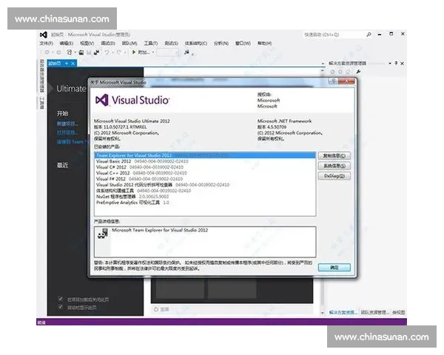Close the start page tab
444x355 pixels.
[x=73, y=64]
